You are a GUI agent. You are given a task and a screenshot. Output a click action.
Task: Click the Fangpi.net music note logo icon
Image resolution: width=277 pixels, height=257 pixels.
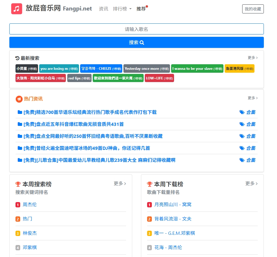(16, 9)
